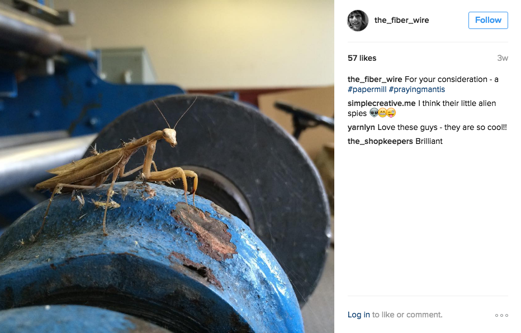Click the praying mantis photo

pos(167,166)
